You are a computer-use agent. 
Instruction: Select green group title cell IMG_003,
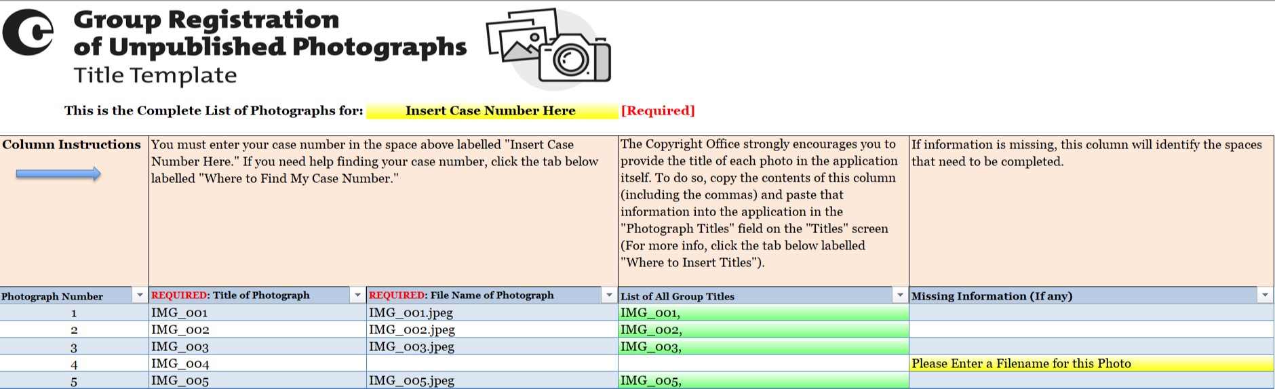coord(764,346)
